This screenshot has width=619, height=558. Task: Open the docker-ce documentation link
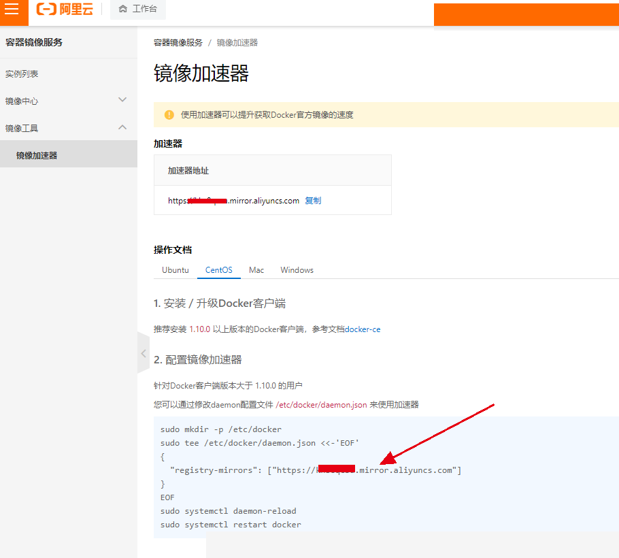pos(363,329)
